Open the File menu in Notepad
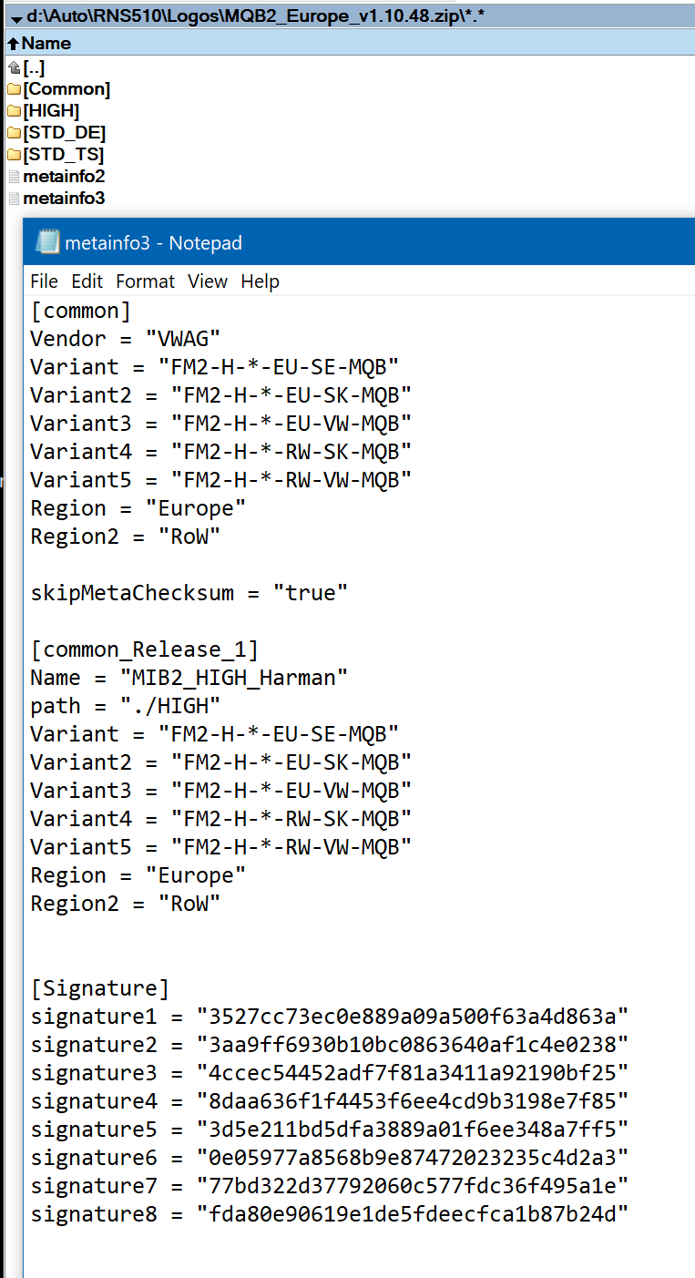 (44, 281)
